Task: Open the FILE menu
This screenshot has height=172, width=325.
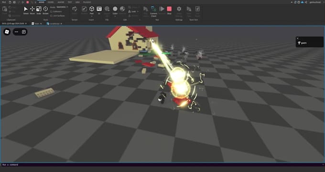Action: [4, 2]
